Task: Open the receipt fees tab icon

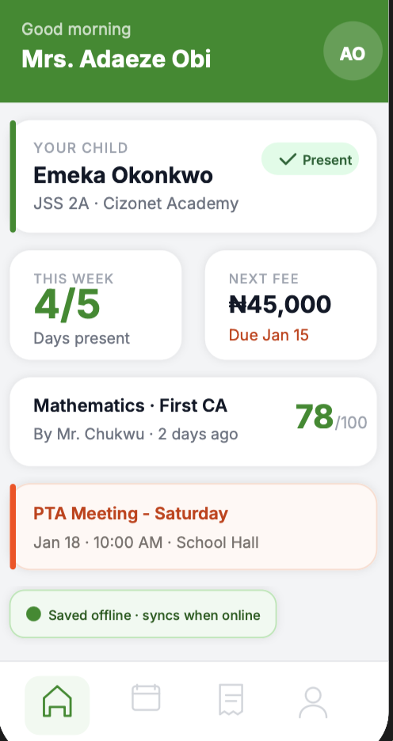Action: pyautogui.click(x=231, y=699)
